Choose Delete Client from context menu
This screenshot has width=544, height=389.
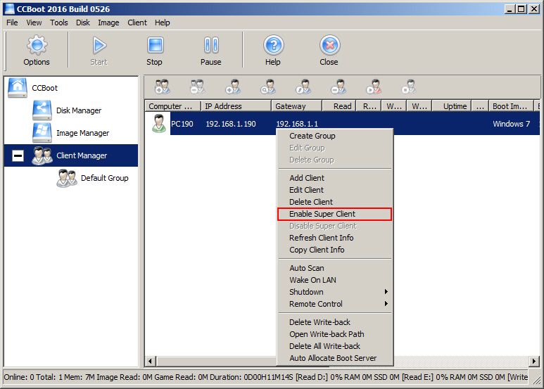(335, 202)
